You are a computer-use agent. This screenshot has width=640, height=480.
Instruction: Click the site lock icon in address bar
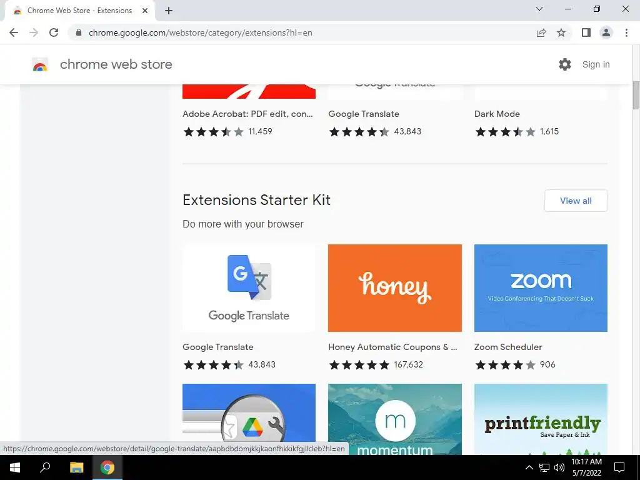click(79, 32)
